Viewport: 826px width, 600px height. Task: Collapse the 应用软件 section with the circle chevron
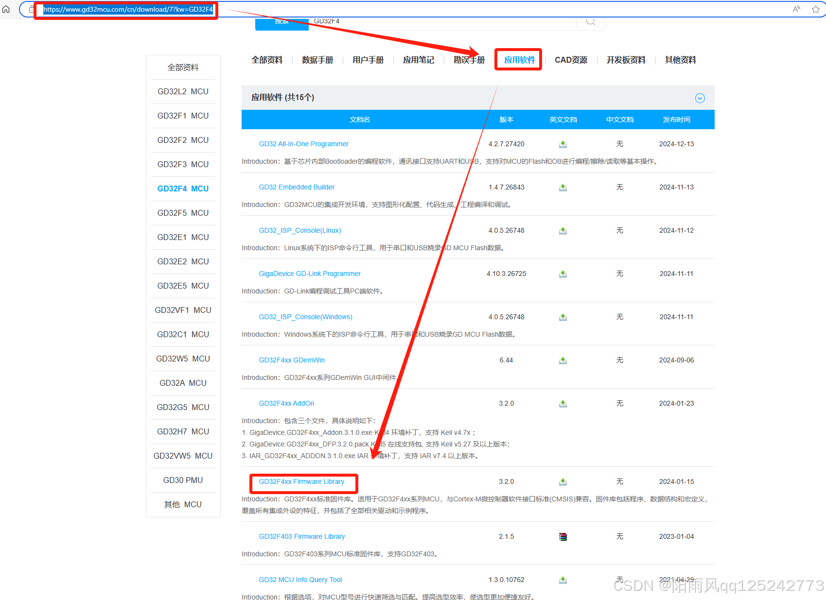click(700, 98)
